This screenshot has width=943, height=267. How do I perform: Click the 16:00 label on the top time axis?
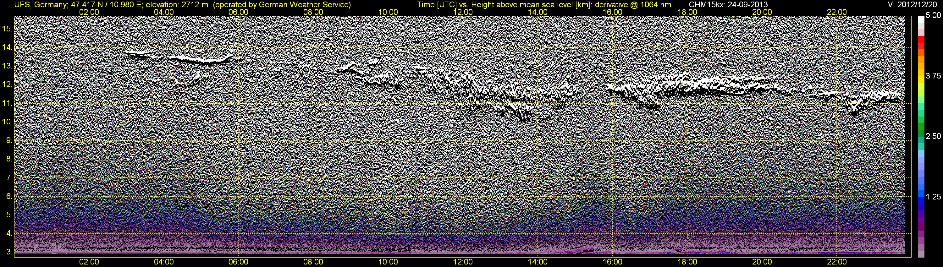tap(612, 12)
